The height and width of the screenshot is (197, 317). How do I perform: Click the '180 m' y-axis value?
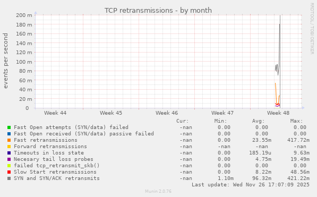24,24
